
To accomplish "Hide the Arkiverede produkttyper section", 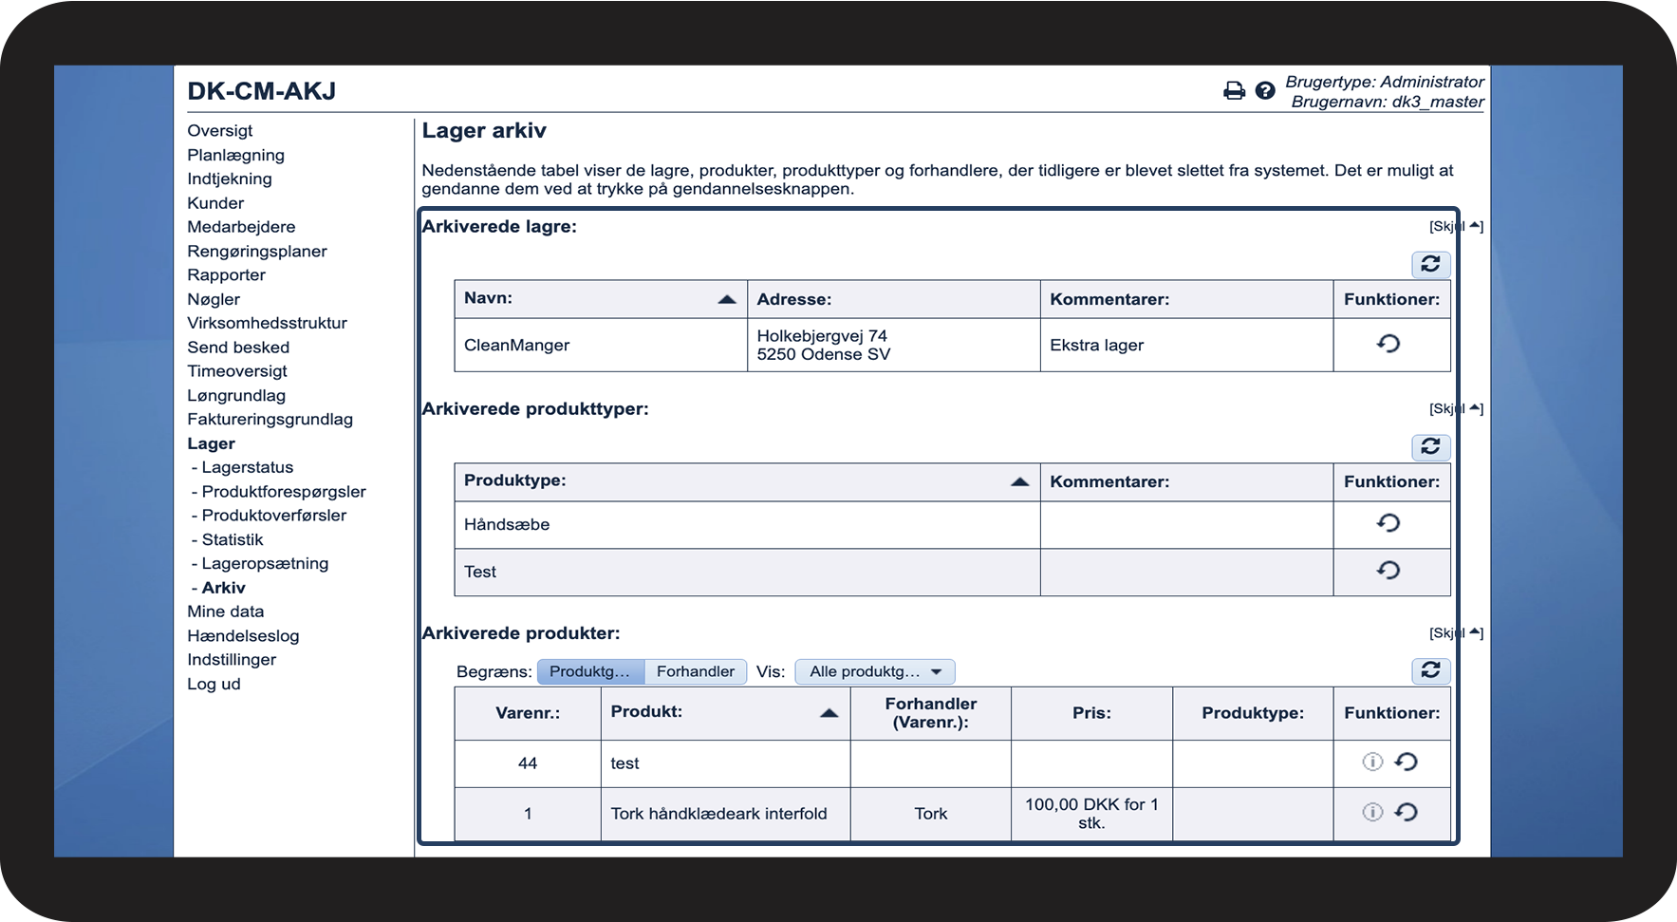I will point(1456,408).
